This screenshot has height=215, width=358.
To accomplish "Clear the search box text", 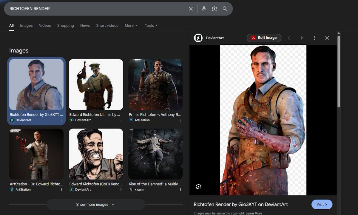I will click(191, 9).
